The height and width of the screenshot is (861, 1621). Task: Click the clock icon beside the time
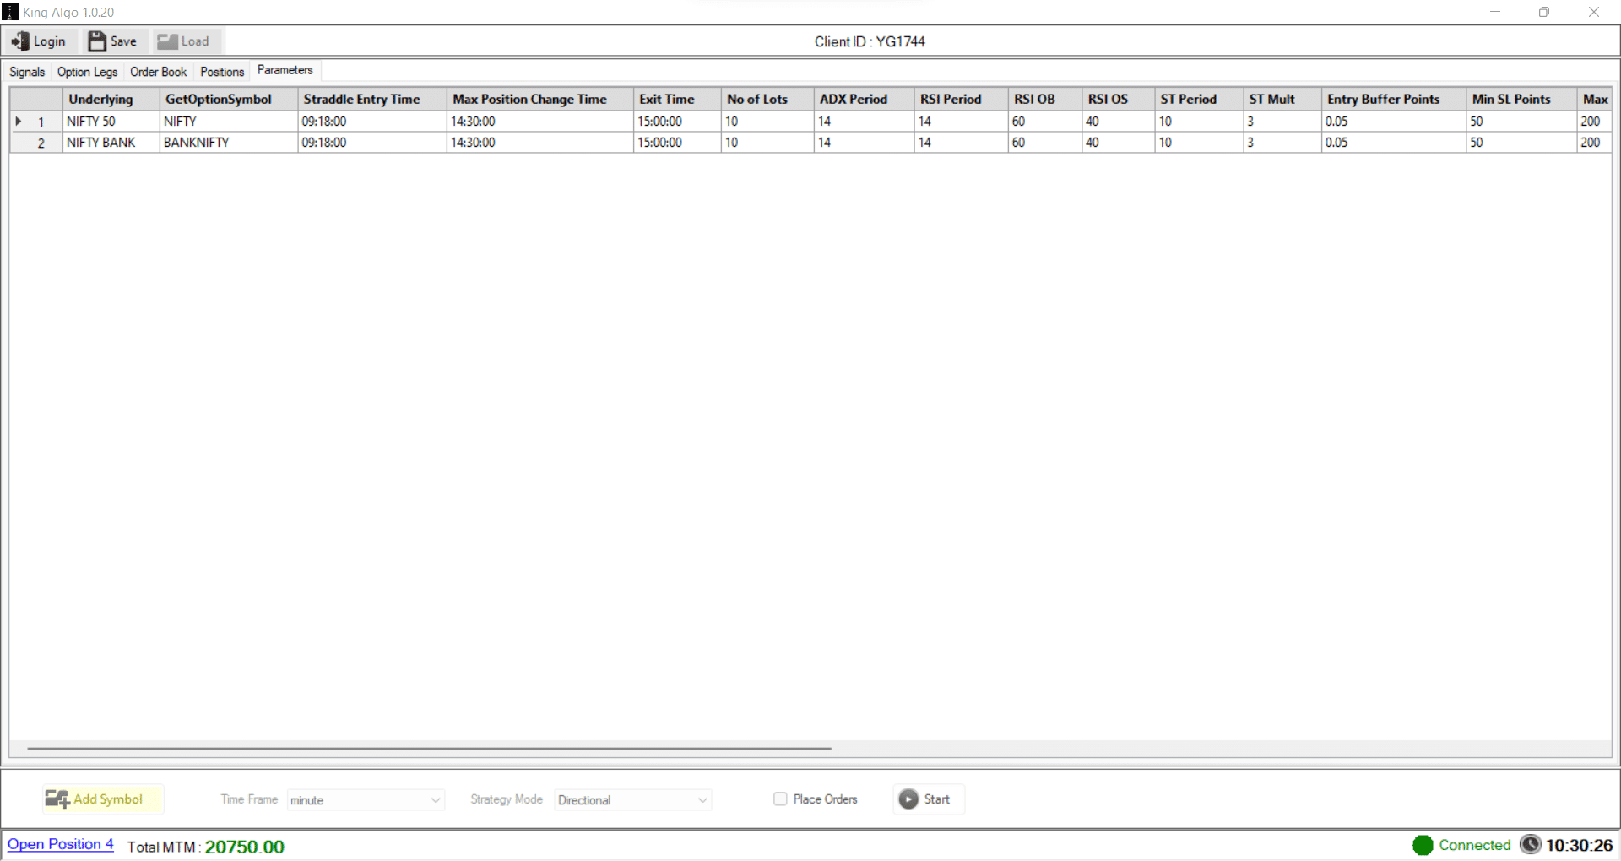click(1531, 844)
